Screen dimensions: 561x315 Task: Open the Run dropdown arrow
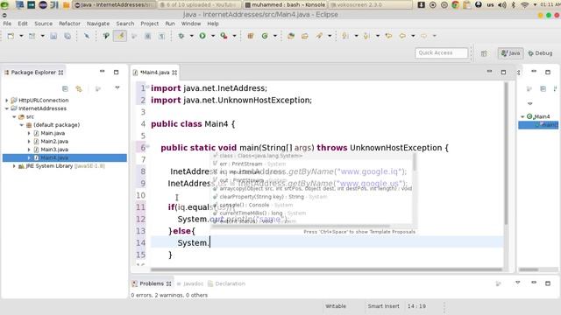(213, 36)
